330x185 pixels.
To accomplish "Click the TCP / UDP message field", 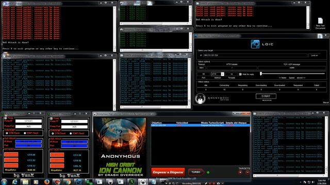I will (x=292, y=68).
